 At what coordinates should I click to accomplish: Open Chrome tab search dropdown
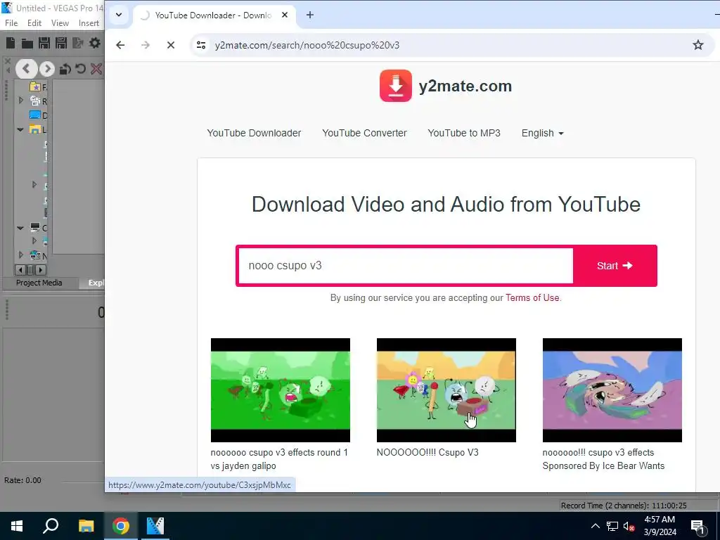pyautogui.click(x=118, y=15)
